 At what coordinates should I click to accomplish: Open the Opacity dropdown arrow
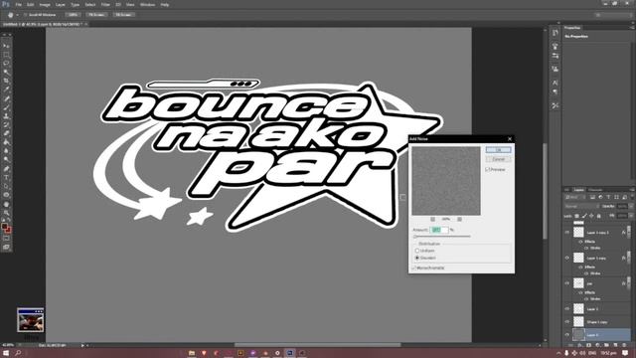coord(631,206)
